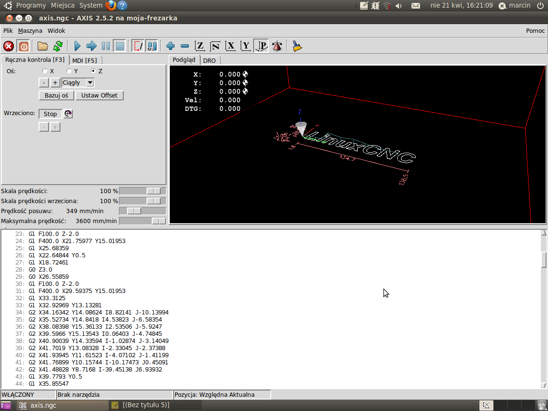The height and width of the screenshot is (411, 548).
Task: Stop the spindle
Action: pyautogui.click(x=50, y=114)
